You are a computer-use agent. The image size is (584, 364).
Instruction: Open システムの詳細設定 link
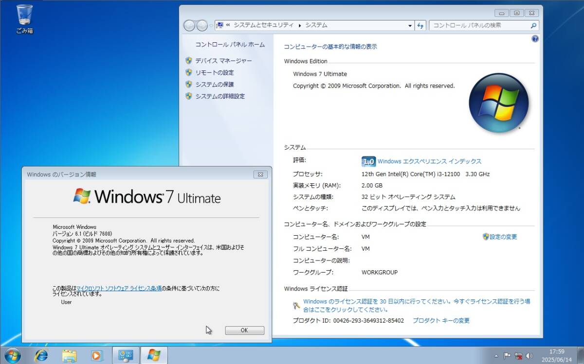coord(220,96)
